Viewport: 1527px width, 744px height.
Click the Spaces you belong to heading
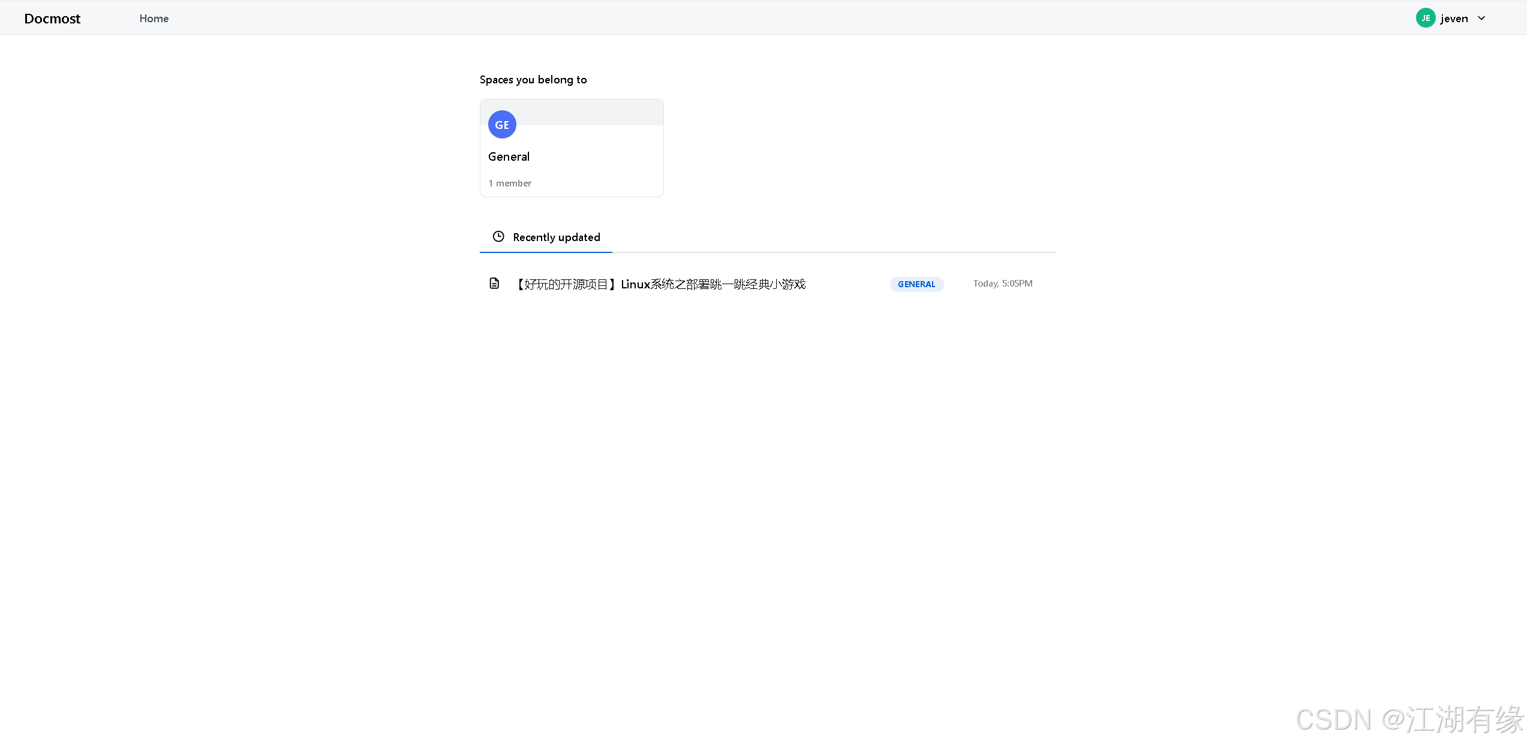click(x=533, y=80)
